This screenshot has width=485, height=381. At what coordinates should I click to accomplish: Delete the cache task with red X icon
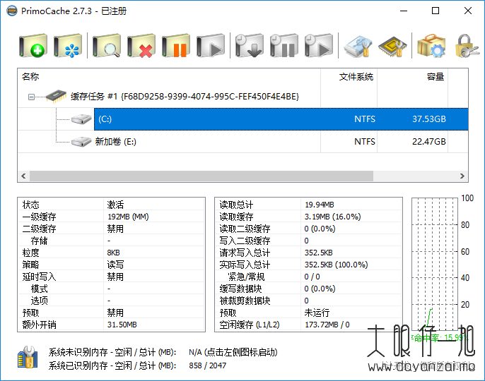pos(141,46)
